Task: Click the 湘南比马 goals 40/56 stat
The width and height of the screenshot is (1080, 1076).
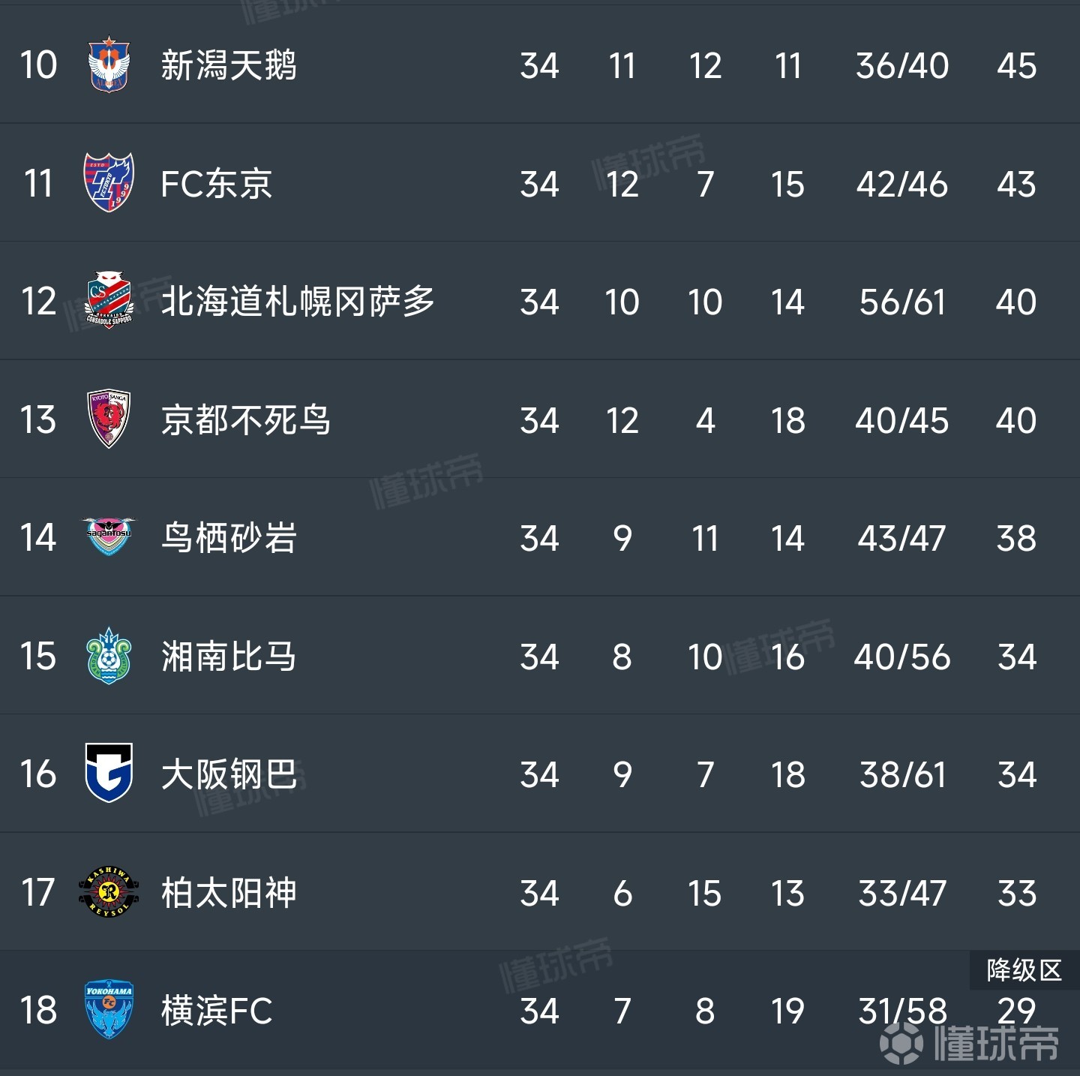Action: click(900, 657)
